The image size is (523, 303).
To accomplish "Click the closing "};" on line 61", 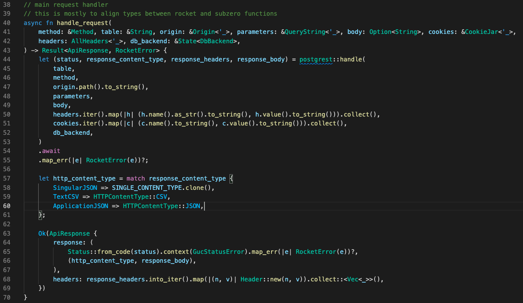I will coord(42,215).
